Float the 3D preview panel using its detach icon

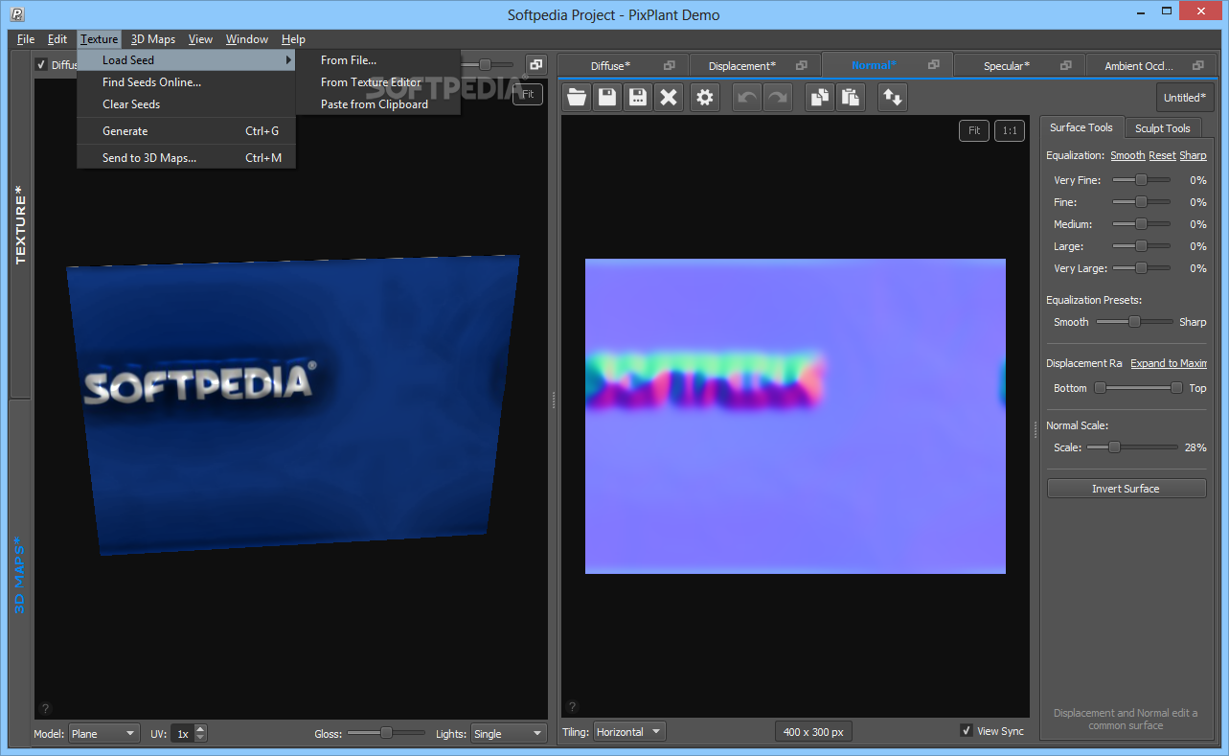coord(535,64)
